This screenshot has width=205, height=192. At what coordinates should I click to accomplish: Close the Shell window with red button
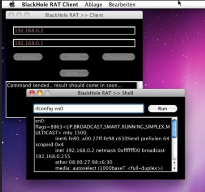(32, 93)
